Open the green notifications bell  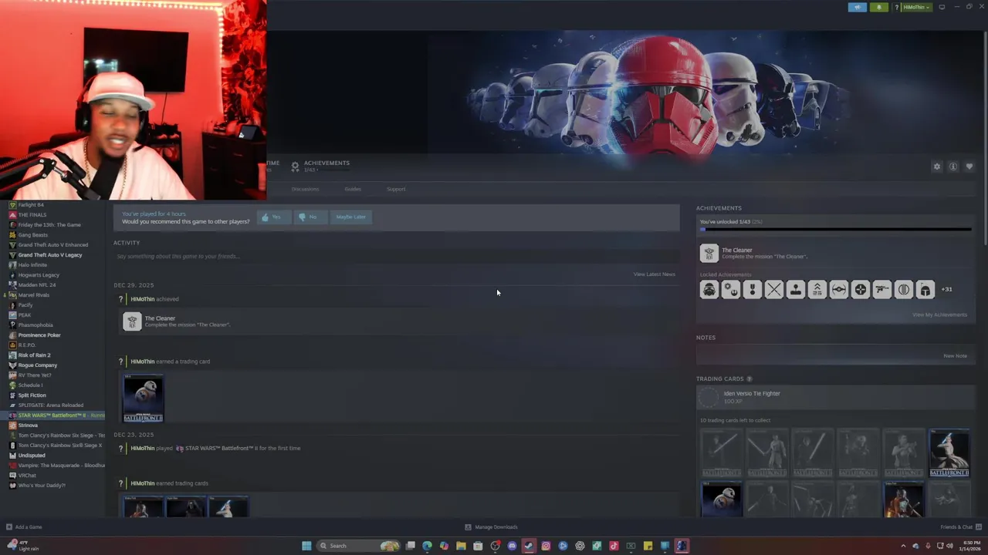[x=879, y=7]
